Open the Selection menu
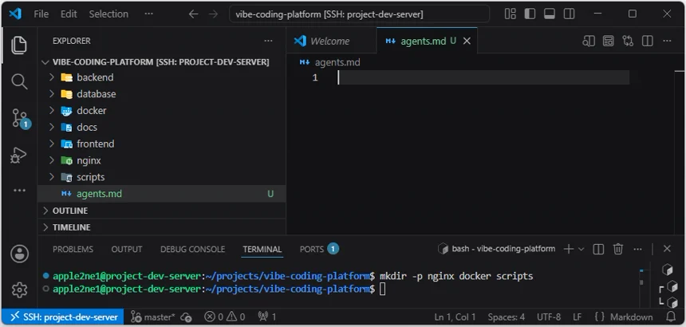Viewport: 686px width, 327px height. pos(108,14)
